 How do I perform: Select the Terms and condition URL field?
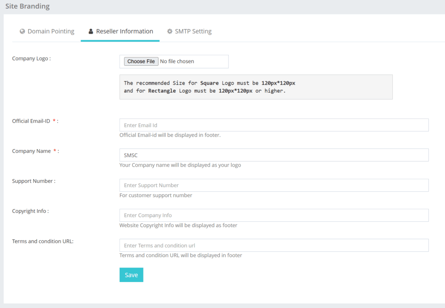tap(274, 245)
